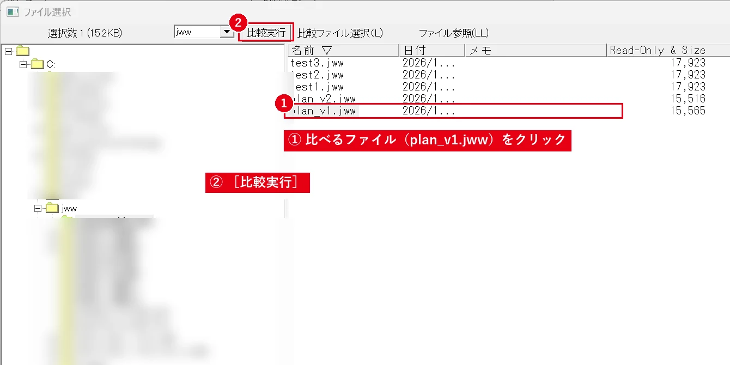
Task: Click the メモ column header
Action: pos(535,50)
